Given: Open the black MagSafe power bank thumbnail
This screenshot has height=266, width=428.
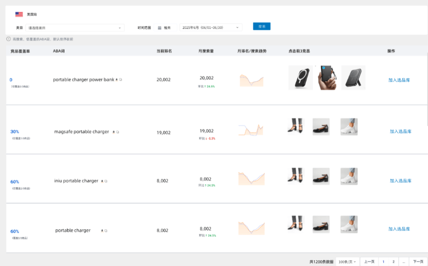Looking at the screenshot, I should (300, 78).
